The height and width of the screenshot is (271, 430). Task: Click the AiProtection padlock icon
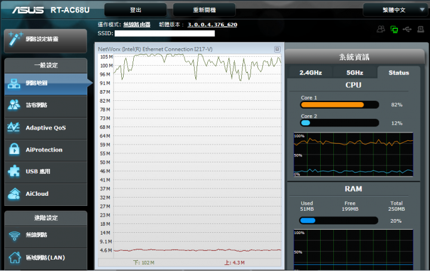click(14, 149)
